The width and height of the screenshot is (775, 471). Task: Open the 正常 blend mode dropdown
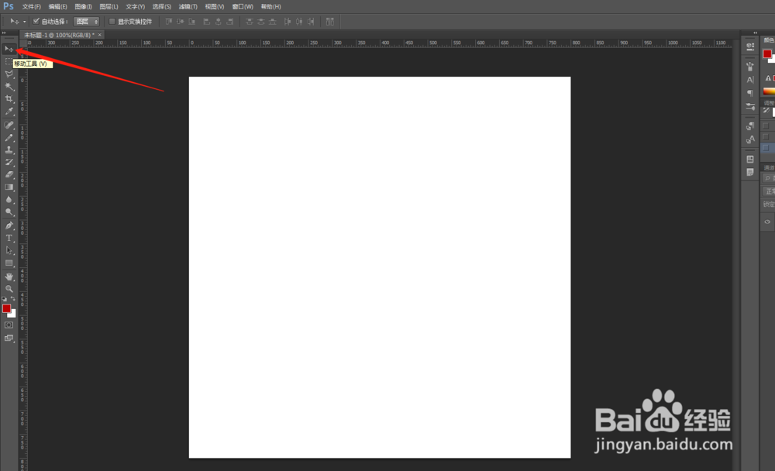tap(769, 191)
